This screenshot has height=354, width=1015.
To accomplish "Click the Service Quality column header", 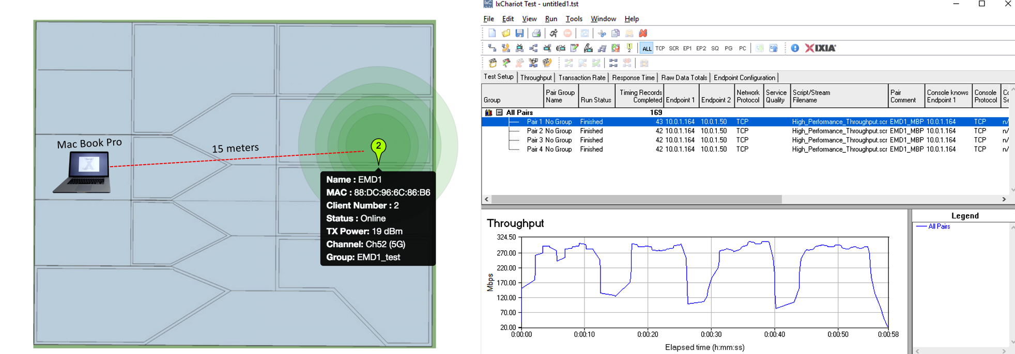I will tap(776, 96).
